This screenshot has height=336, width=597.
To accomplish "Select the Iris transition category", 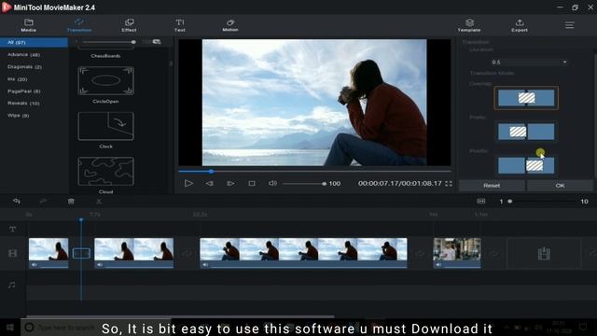I will coord(17,78).
